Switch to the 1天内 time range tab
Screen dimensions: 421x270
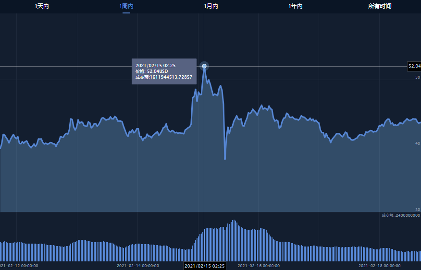pyautogui.click(x=42, y=6)
